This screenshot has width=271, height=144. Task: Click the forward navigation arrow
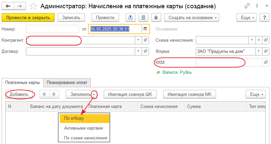click(19, 6)
